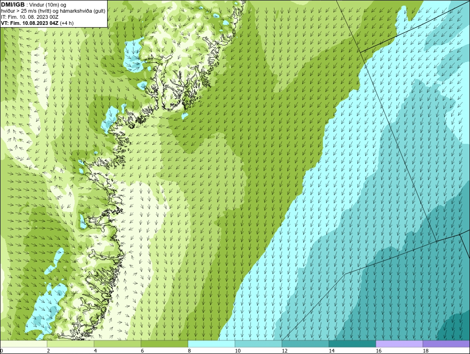The height and width of the screenshot is (354, 470).
Task: Click the 'Vindur (10m) og' title text
Action: 47,5
